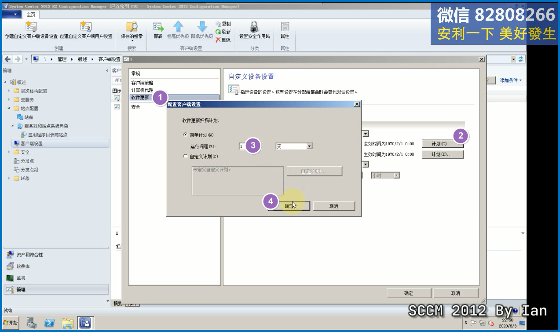560x332 pixels.
Task: Click Set Security Scopes (设置安全作用域) lock icon
Action: (254, 26)
